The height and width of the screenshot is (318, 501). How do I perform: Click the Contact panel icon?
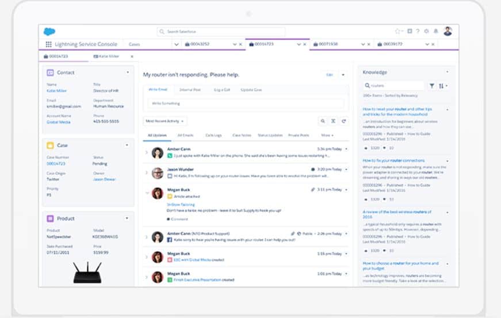pos(50,73)
